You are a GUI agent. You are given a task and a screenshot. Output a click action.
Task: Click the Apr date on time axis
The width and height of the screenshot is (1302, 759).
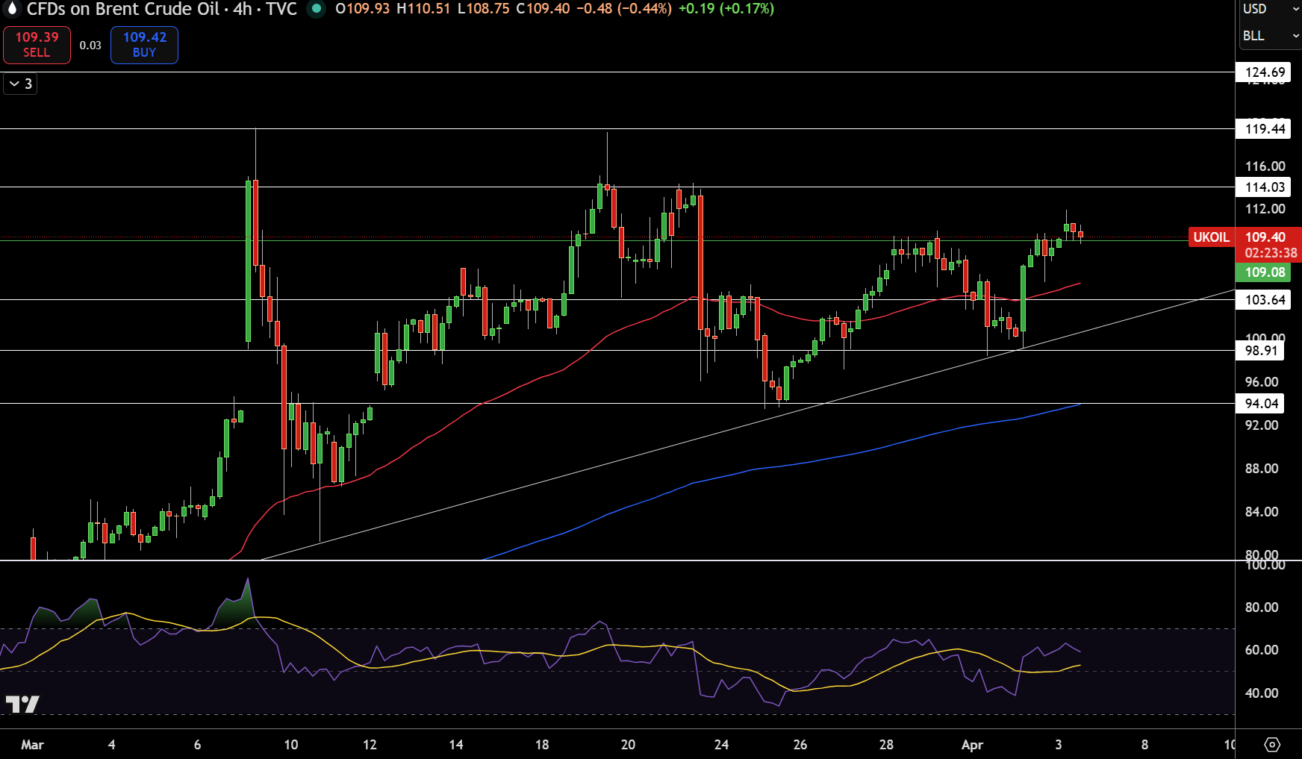click(x=972, y=745)
